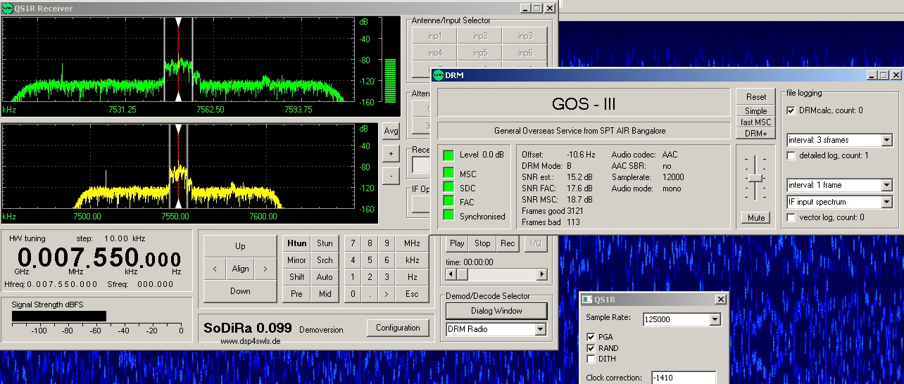The image size is (904, 384).
Task: Click the Mid button
Action: 325,294
